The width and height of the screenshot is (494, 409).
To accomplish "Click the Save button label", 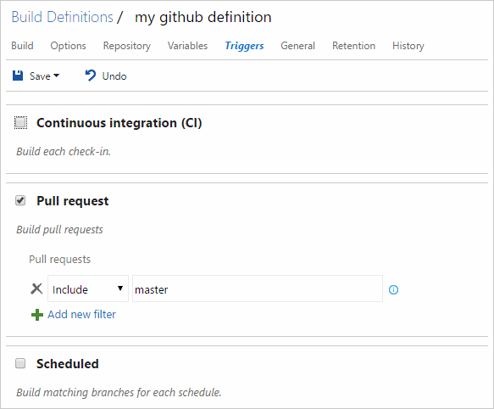I will pos(40,76).
